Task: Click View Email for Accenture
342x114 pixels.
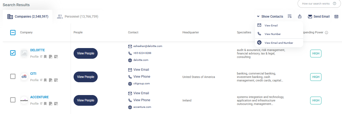Action: pyautogui.click(x=141, y=93)
